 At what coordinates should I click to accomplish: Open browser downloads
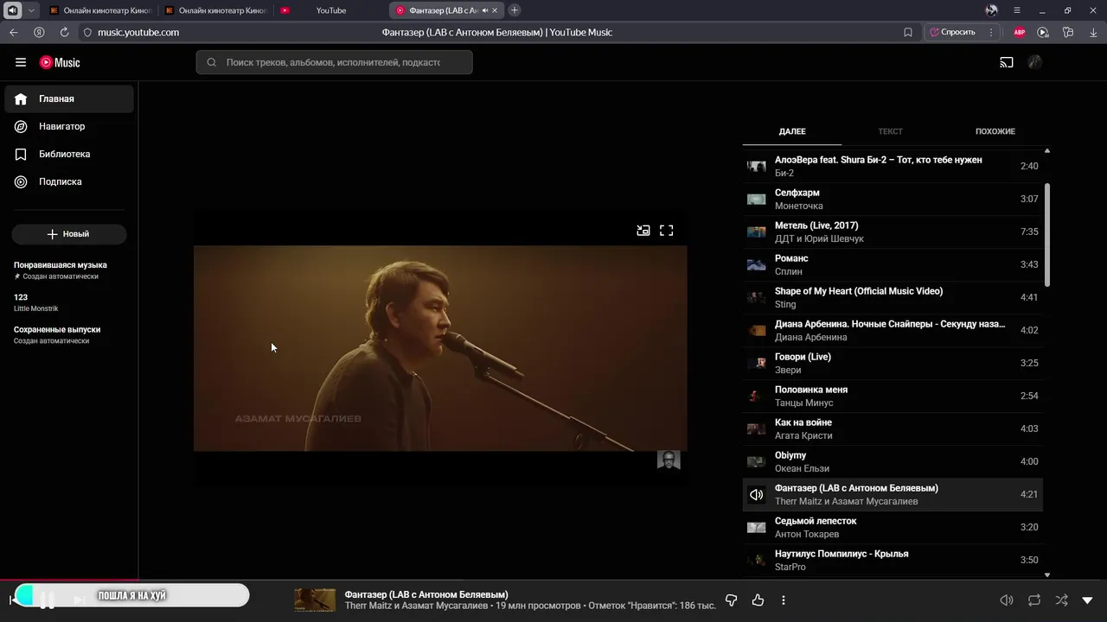coord(1093,32)
